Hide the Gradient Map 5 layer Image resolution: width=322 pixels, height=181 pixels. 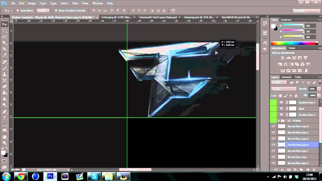(x=273, y=115)
